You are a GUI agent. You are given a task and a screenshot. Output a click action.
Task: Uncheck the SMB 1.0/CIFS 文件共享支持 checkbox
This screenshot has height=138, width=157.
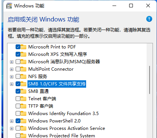[x=18, y=84]
